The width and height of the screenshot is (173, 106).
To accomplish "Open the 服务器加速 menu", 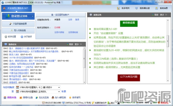I will coord(142,8).
